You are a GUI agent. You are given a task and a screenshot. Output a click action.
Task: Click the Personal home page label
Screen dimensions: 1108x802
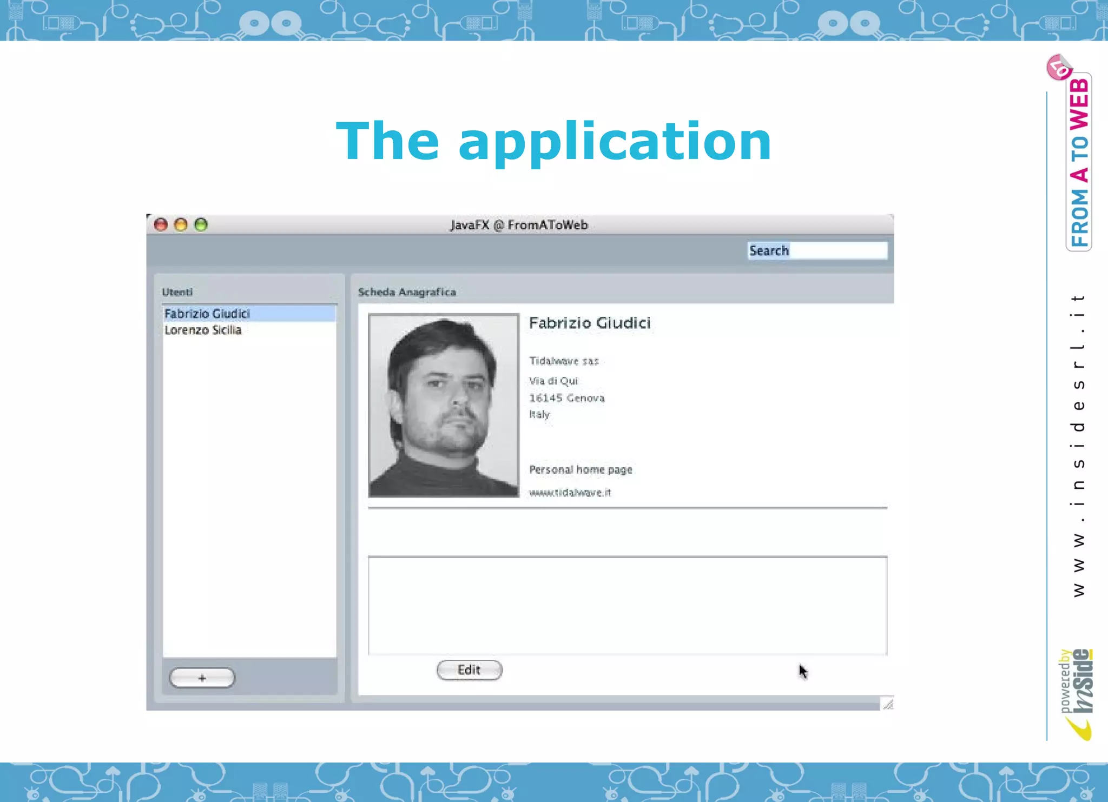(581, 469)
